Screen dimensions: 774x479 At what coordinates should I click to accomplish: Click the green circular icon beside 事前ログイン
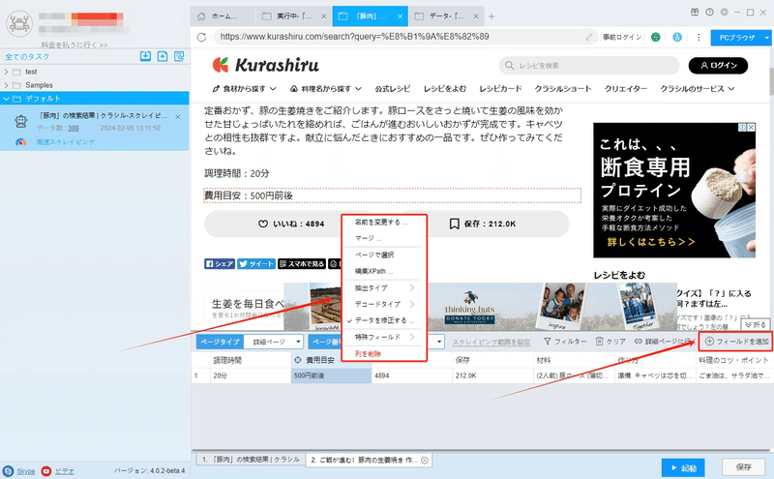tap(656, 37)
